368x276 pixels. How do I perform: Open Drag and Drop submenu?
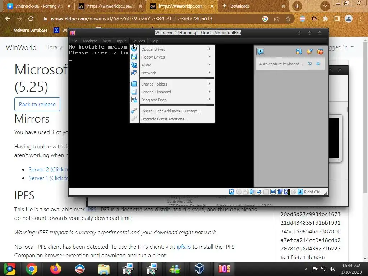177,100
